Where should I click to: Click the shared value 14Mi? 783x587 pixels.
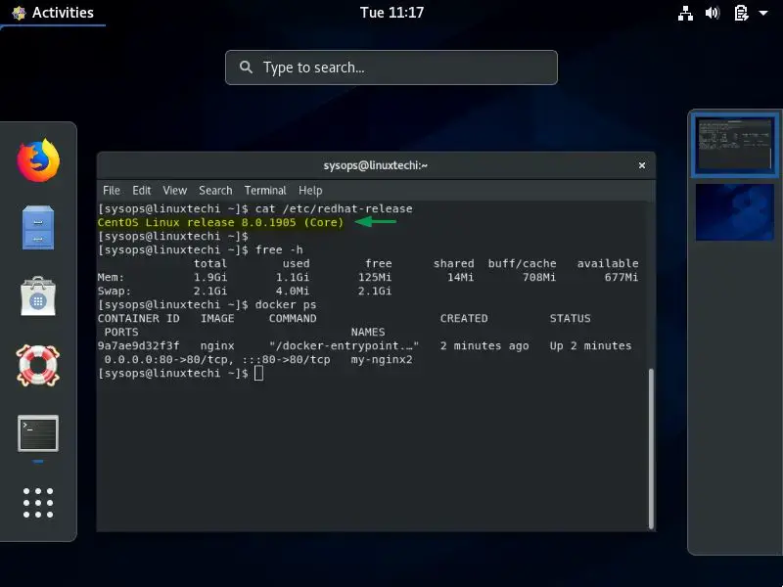pyautogui.click(x=460, y=277)
